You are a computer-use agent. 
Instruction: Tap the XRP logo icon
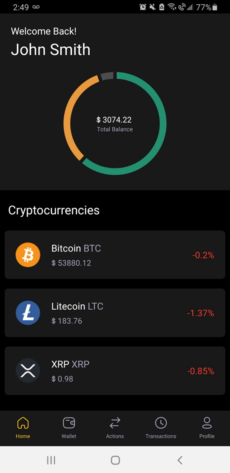[28, 370]
